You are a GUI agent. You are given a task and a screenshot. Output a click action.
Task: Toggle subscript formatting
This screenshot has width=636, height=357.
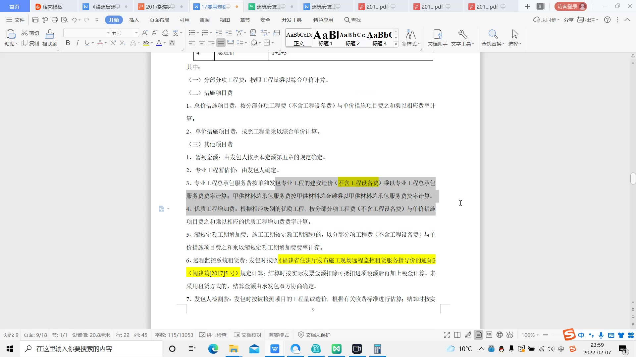point(123,43)
